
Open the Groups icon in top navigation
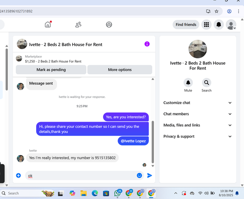[109, 25]
